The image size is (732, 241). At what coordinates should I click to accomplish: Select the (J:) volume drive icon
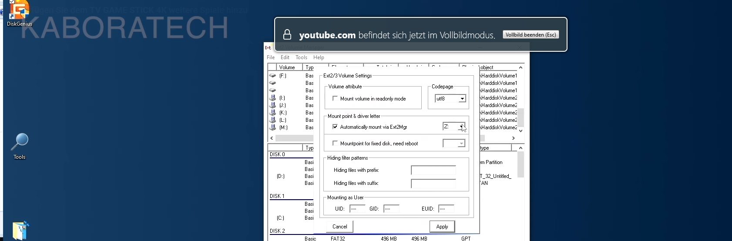[272, 105]
